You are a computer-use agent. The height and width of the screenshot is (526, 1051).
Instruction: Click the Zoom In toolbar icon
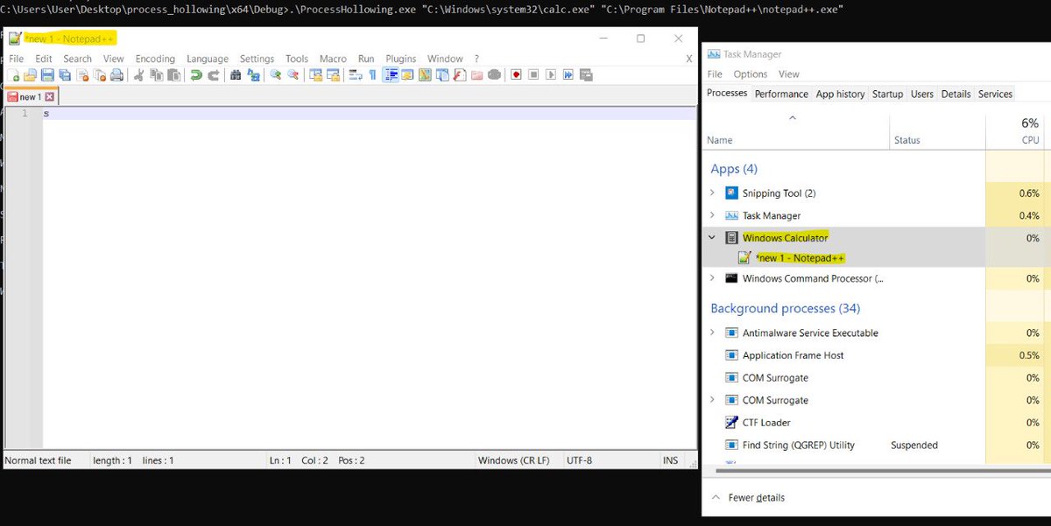click(x=276, y=75)
